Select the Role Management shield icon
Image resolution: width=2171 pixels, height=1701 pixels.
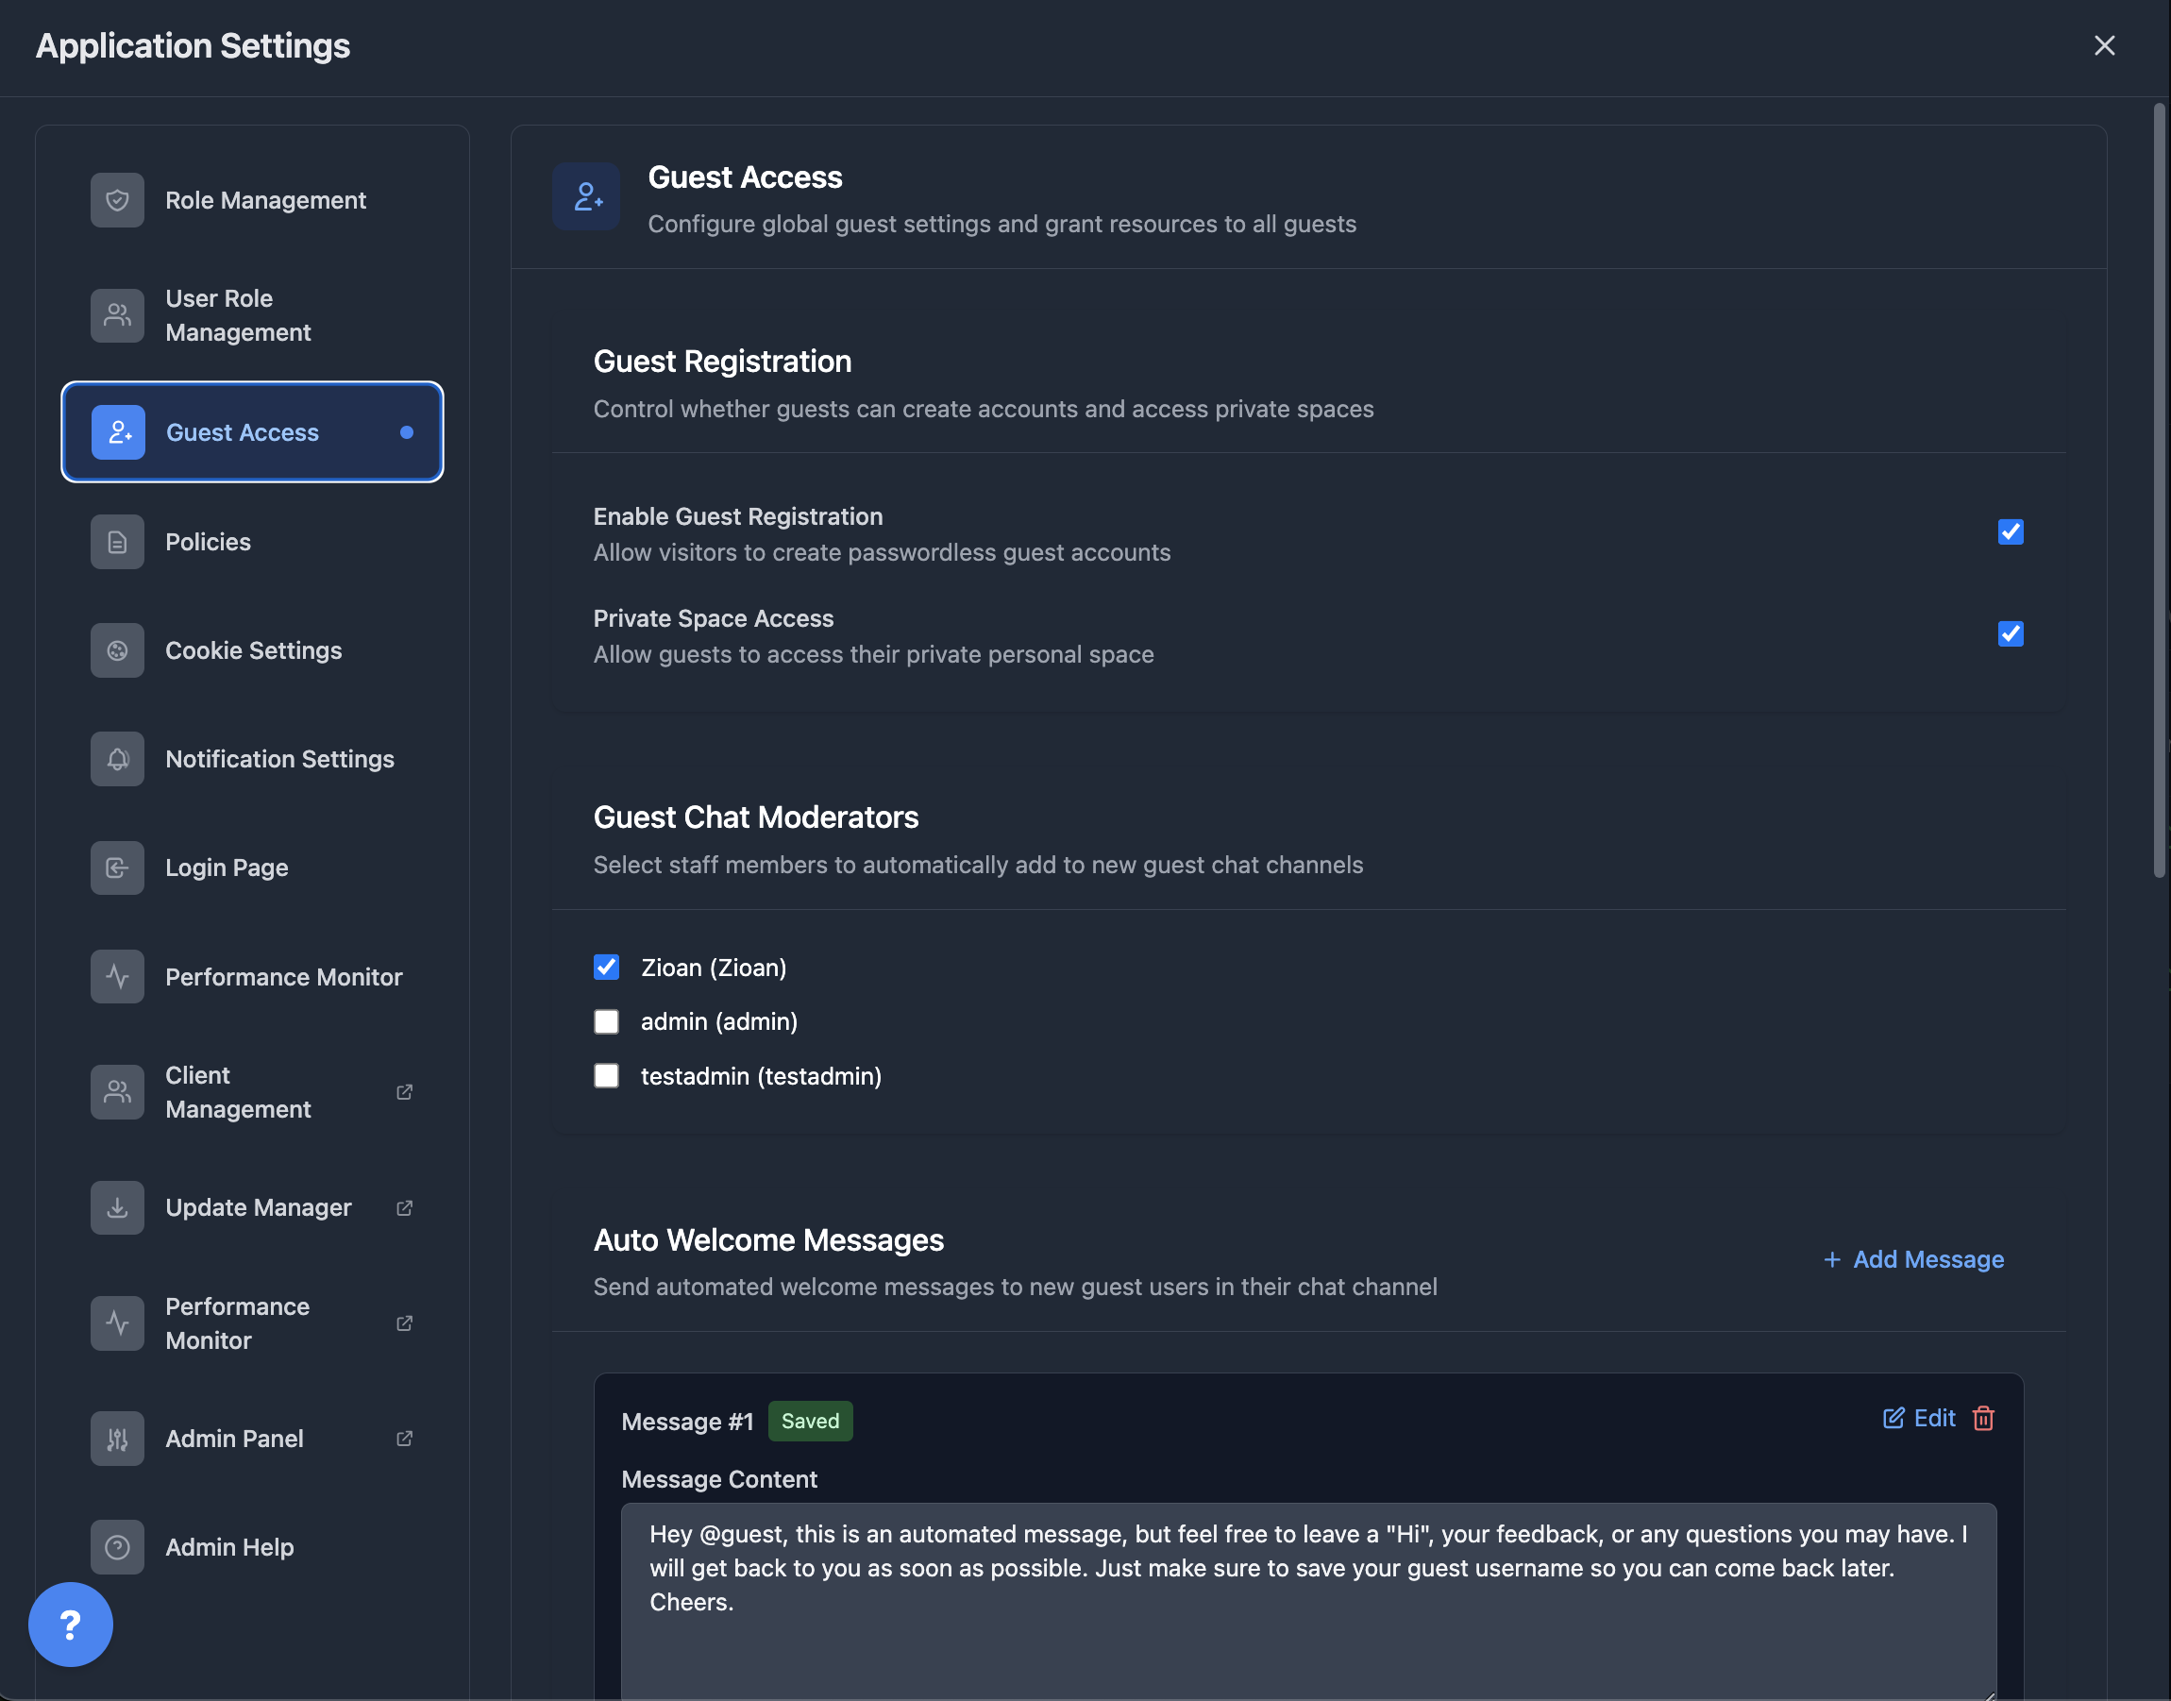116,199
